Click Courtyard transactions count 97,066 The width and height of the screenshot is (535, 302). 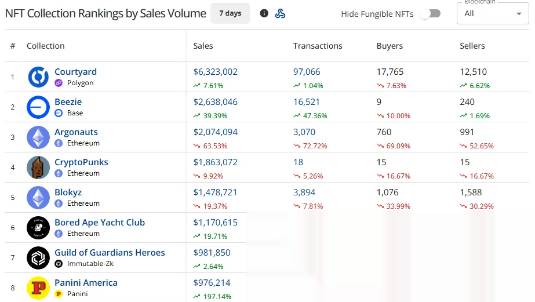pyautogui.click(x=307, y=72)
